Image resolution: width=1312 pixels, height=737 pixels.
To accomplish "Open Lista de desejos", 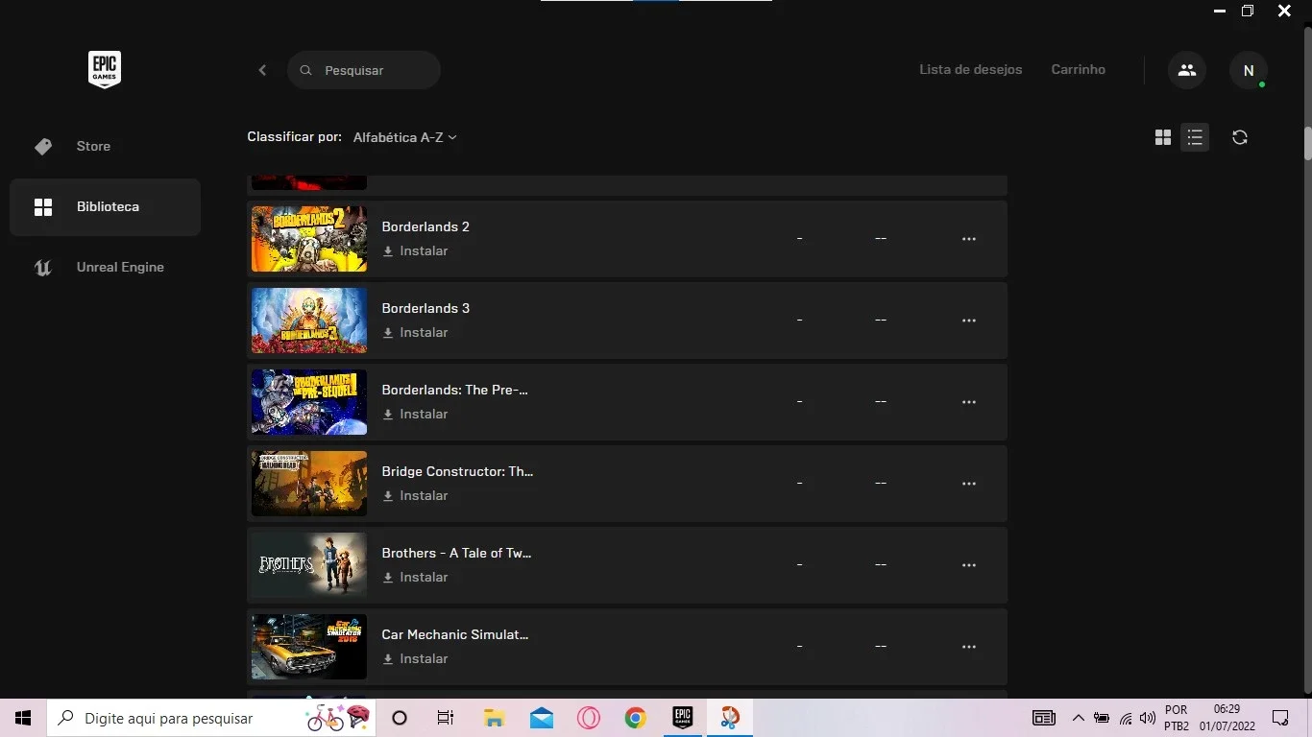I will [970, 69].
